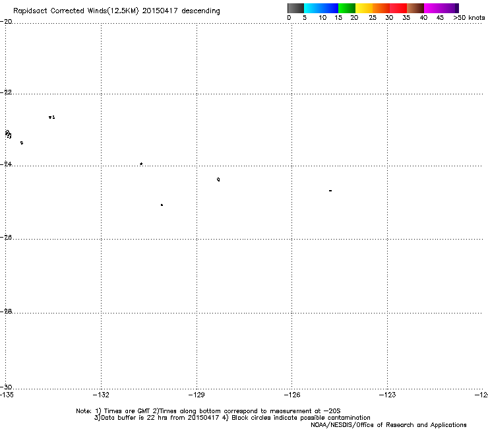Click the chart title 'Rapidscat Corrected Winds(12.5KM)'
Image resolution: width=488 pixels, height=429 pixels.
coord(76,11)
